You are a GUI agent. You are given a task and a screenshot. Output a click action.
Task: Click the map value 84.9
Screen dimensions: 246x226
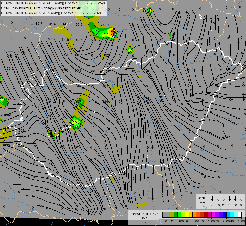point(65,39)
